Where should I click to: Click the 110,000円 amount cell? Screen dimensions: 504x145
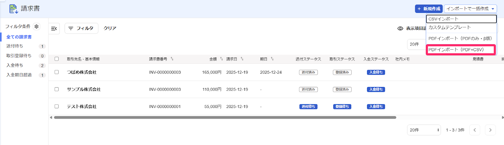[x=212, y=89]
